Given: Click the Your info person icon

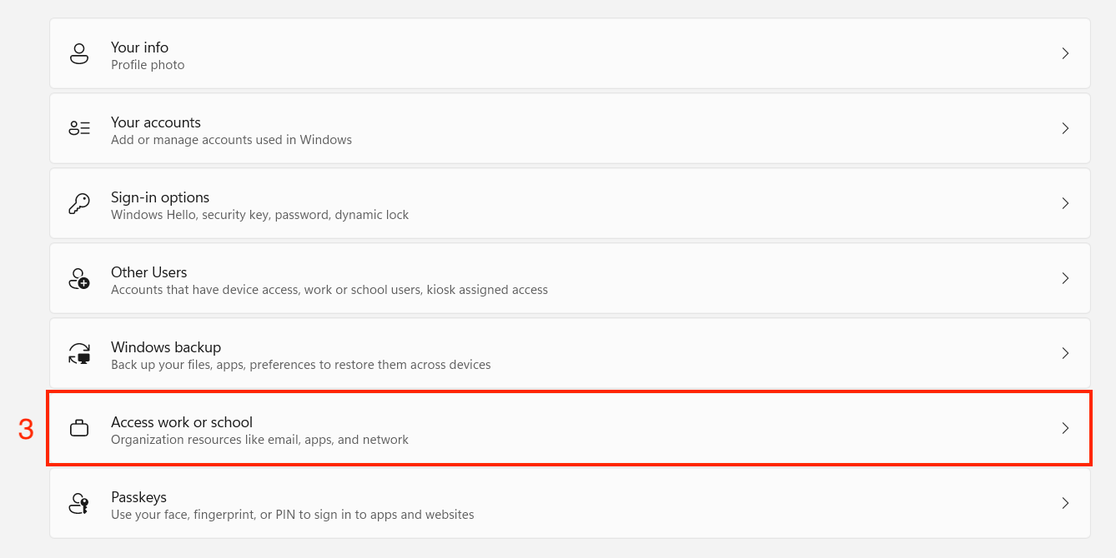Looking at the screenshot, I should coord(79,53).
